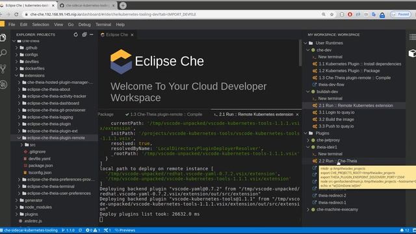Open package.json in Explorer
The height and width of the screenshot is (234, 416).
coord(40,166)
